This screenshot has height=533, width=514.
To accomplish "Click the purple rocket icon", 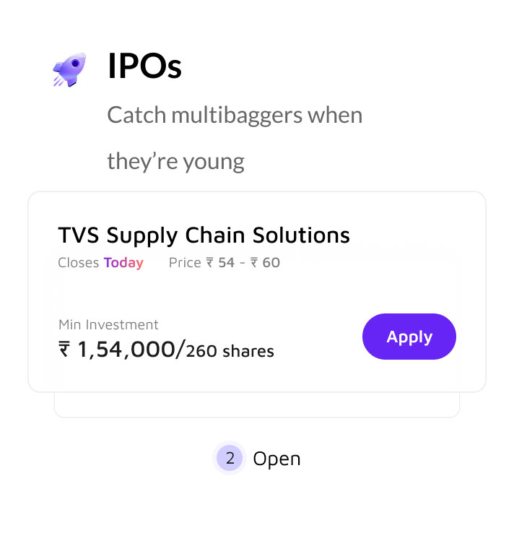I will point(69,70).
